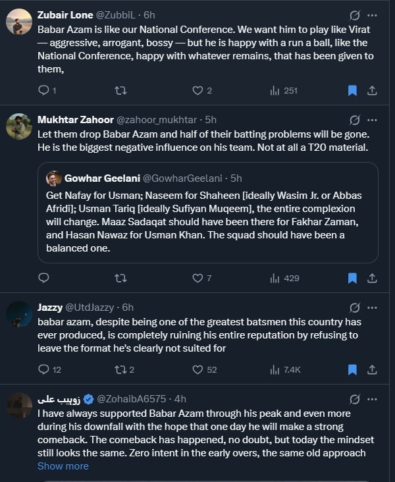Screen dimensions: 395x482
Task: Open Mukhtar Zahoor's profile picture
Action: click(x=19, y=126)
